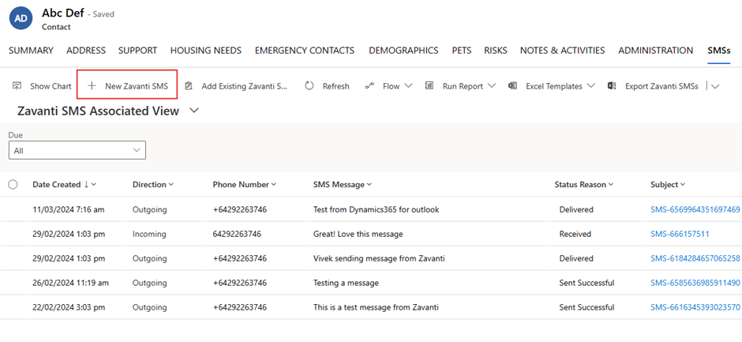Screen dimensions: 742x342
Task: Expand the Zavanti SMS Associated View selector
Action: point(194,111)
